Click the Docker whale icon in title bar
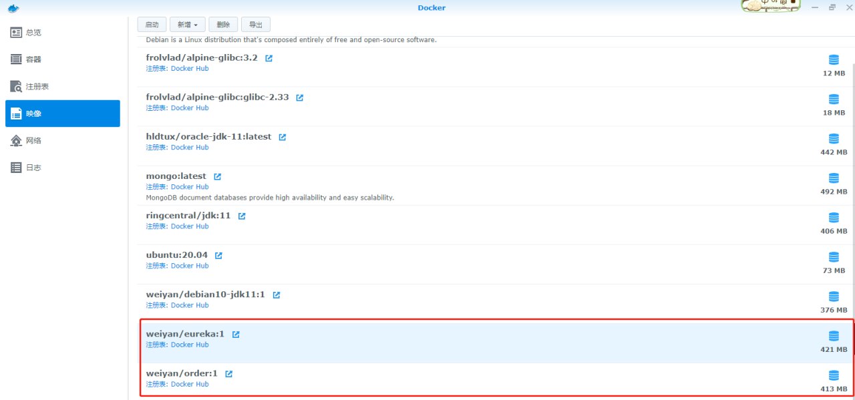 (13, 8)
